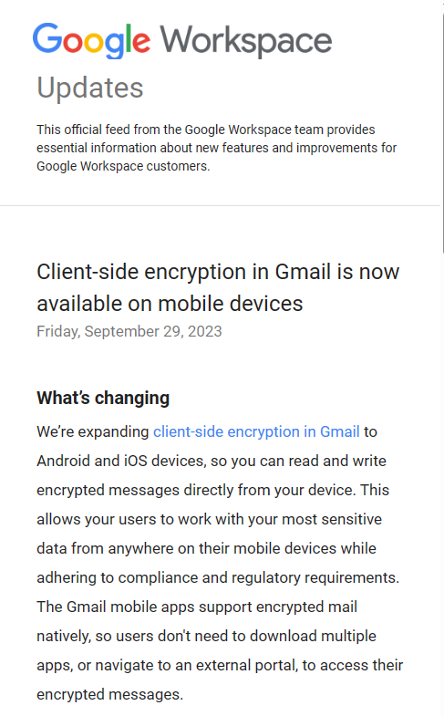Screen dimensions: 444x716
Task: Click the What's changing heading
Action: pos(103,398)
